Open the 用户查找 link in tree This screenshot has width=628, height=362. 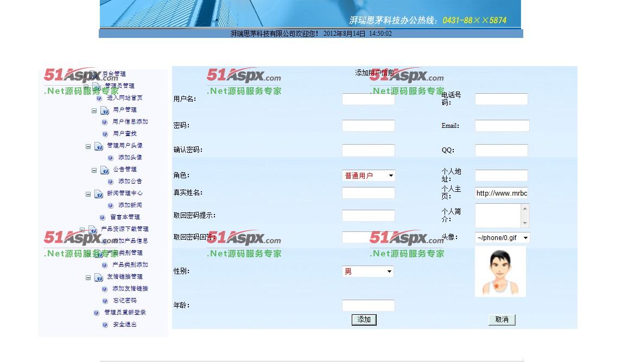pyautogui.click(x=124, y=134)
